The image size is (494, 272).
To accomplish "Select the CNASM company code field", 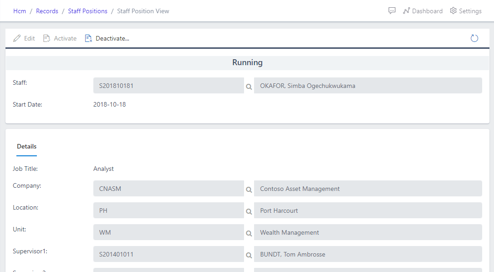I will (168, 188).
